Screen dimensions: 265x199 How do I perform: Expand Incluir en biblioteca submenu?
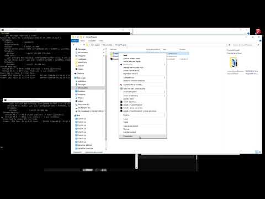165,96
